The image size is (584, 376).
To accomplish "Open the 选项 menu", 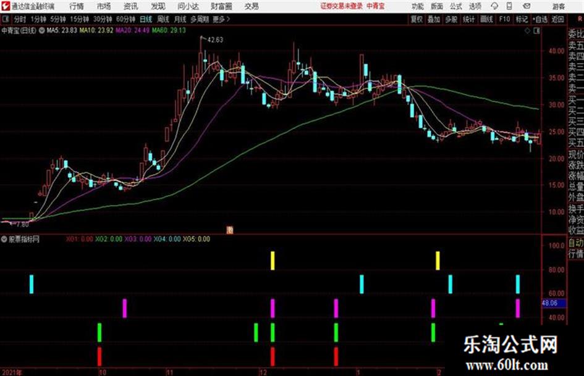I will tap(475, 6).
